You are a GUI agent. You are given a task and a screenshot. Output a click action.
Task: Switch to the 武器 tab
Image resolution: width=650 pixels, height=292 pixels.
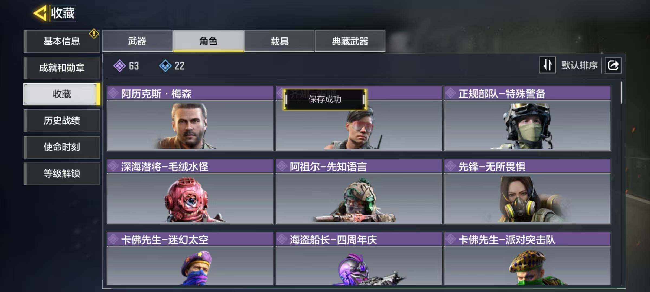[137, 41]
